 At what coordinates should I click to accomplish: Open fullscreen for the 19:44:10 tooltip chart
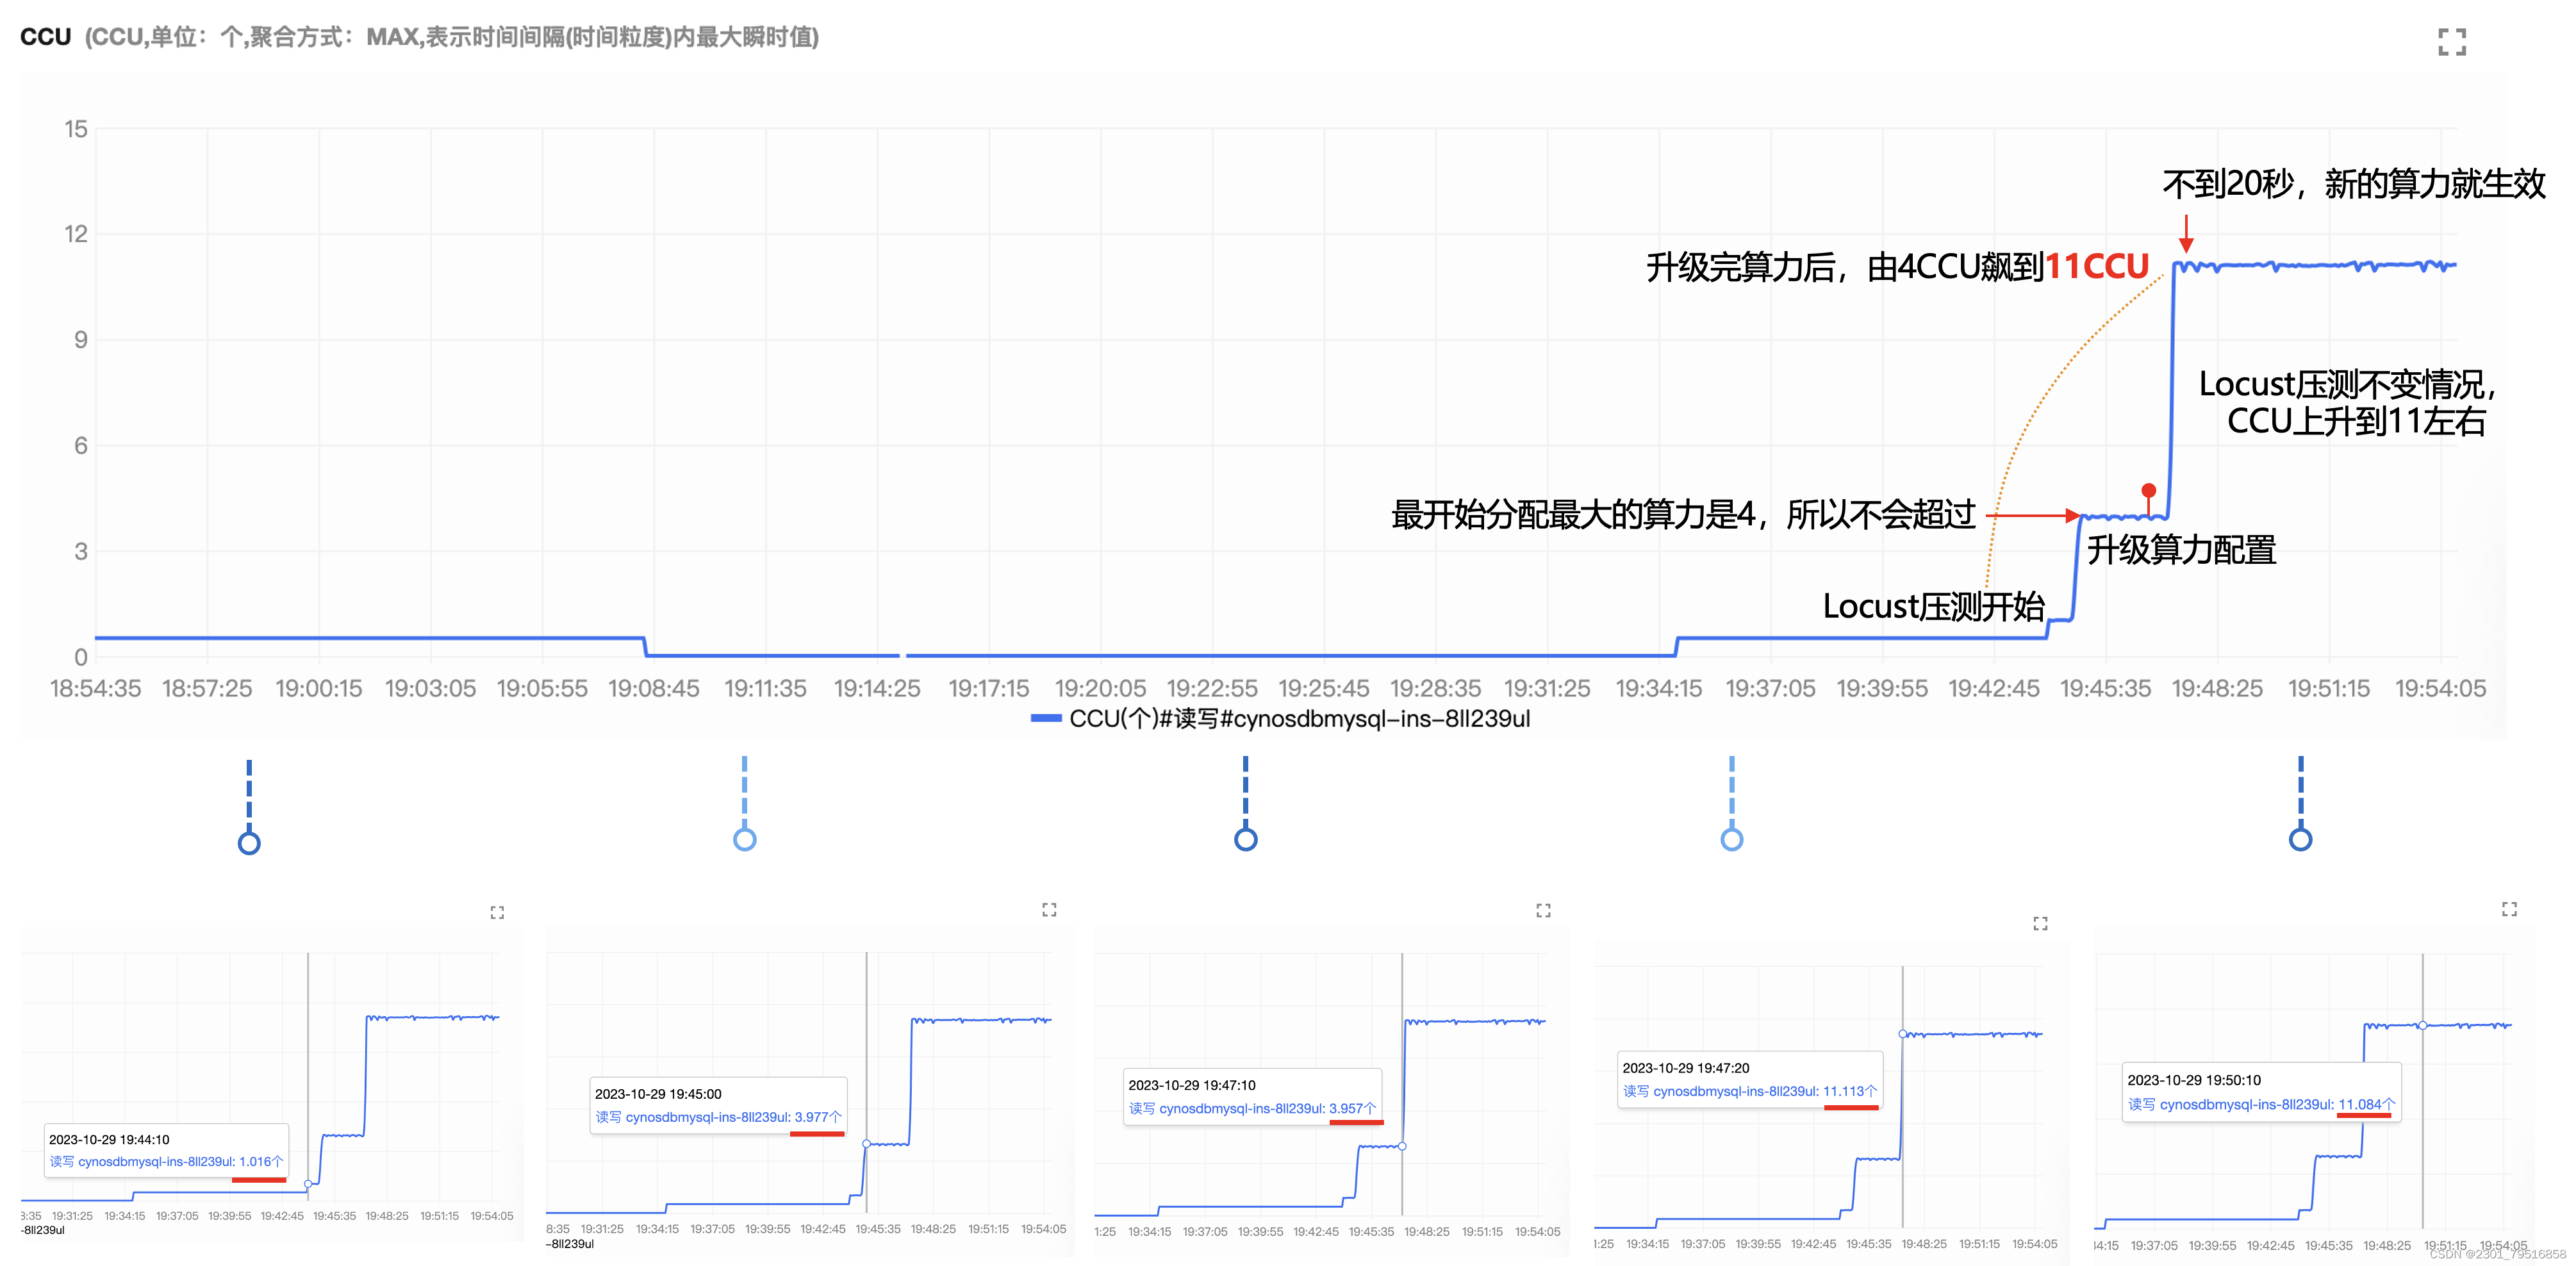tap(497, 912)
